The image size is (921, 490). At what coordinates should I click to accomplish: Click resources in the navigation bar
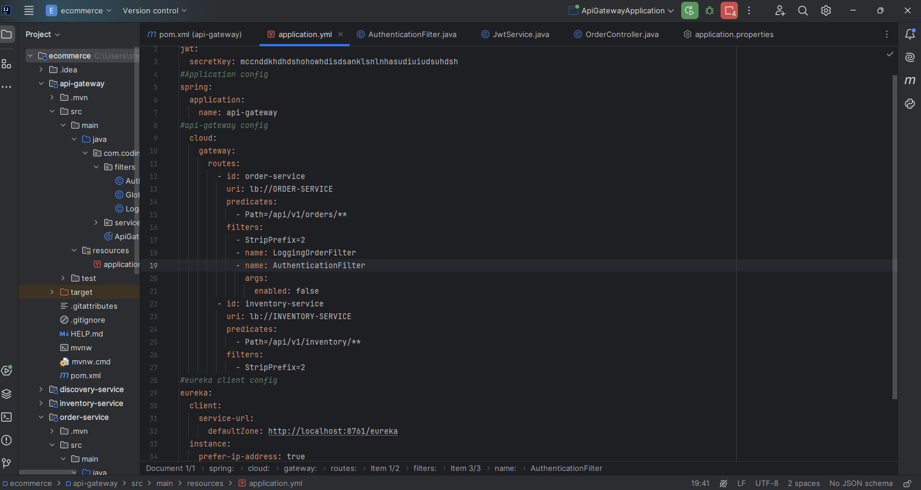point(205,484)
